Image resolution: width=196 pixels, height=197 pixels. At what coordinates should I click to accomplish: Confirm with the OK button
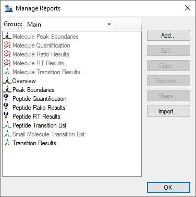point(168,187)
